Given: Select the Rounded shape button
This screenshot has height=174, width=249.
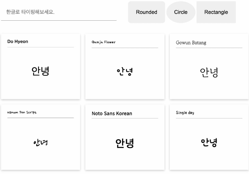Looking at the screenshot, I should coord(146,12).
